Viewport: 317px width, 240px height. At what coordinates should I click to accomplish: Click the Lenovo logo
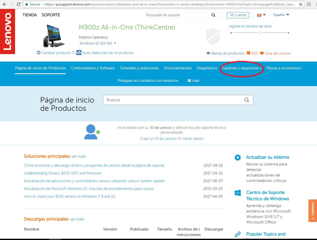point(8,31)
